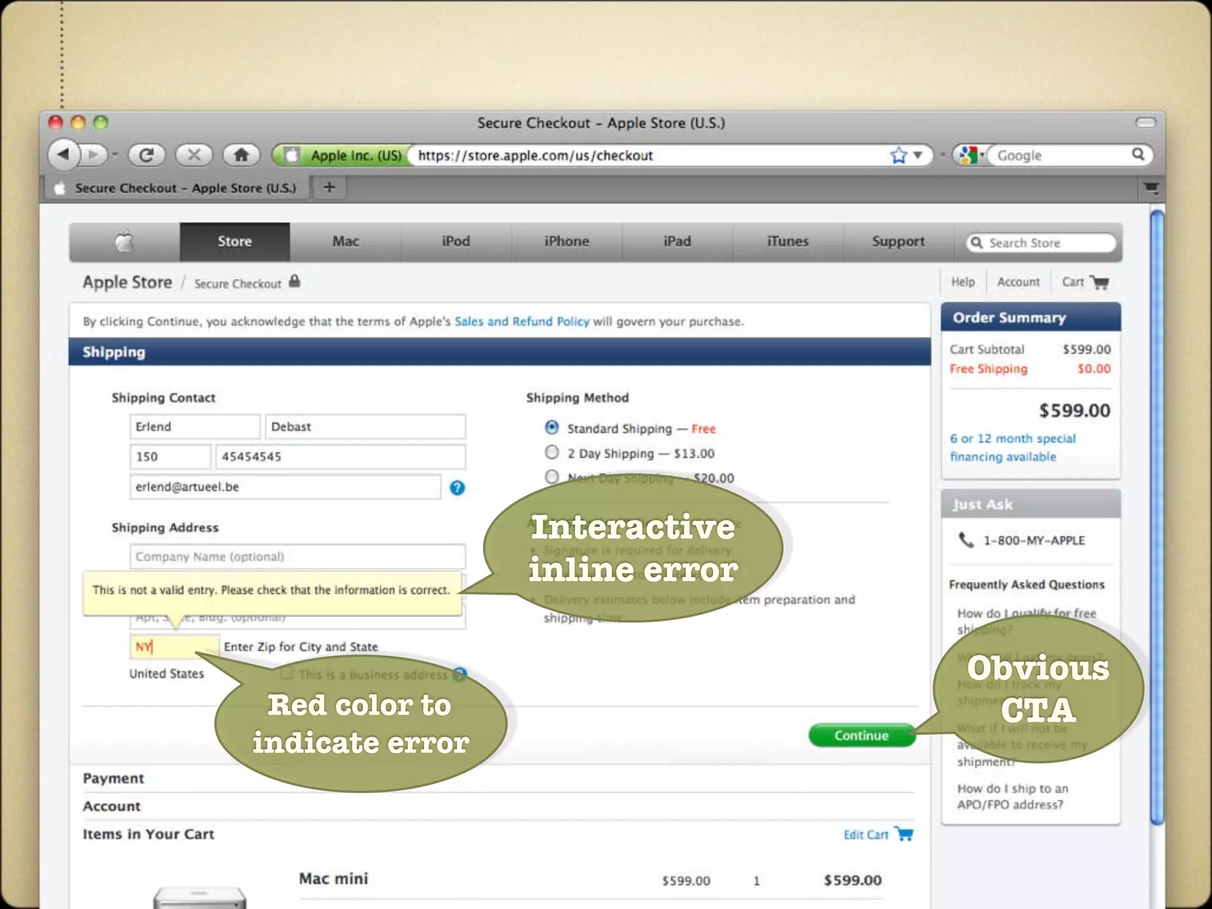Click the phone field containing 45454545
1212x909 pixels.
pos(341,456)
